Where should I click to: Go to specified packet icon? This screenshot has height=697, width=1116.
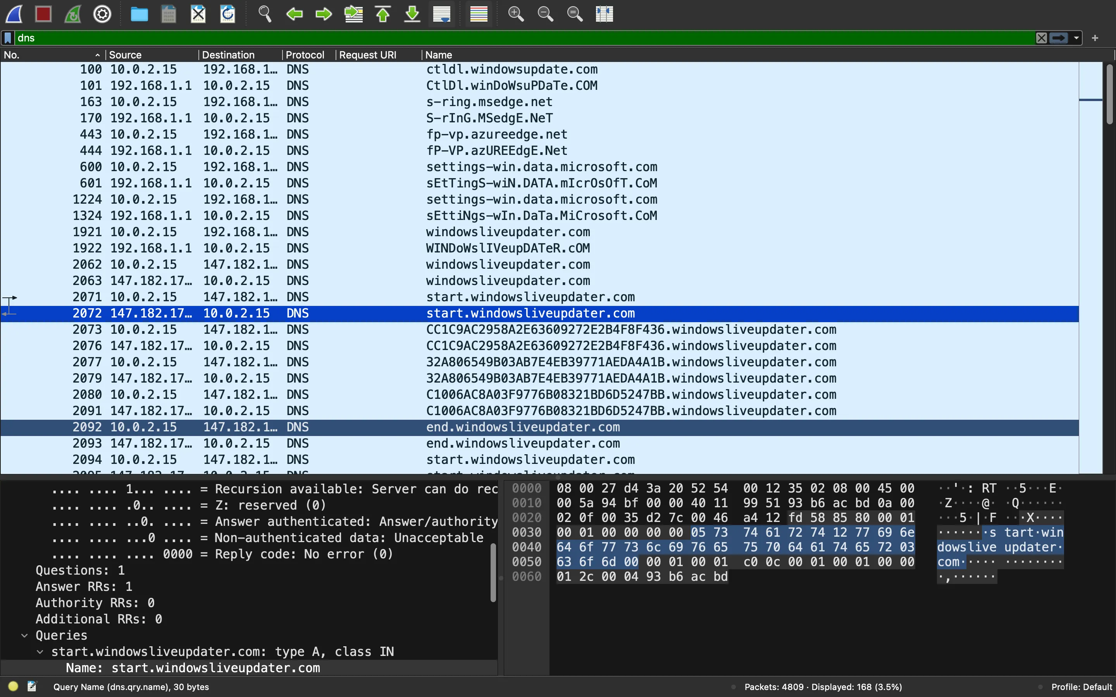(x=354, y=14)
